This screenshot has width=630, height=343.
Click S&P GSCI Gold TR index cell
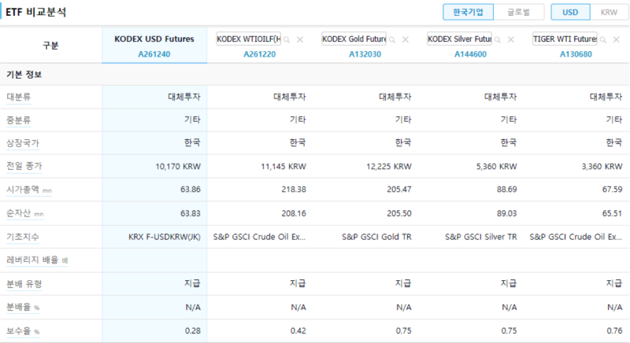(376, 237)
